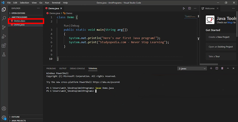Screen dimensions: 238x122
Task: Open the Test flask icon in activity bar
Action: (x=4, y=54)
